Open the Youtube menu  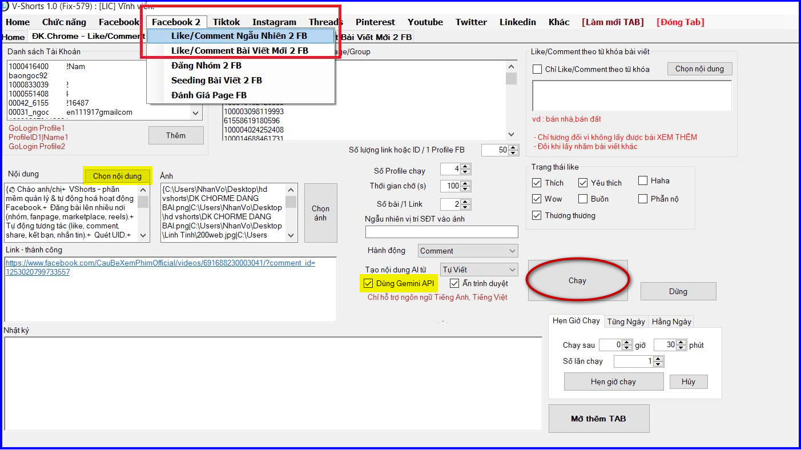pyautogui.click(x=425, y=22)
